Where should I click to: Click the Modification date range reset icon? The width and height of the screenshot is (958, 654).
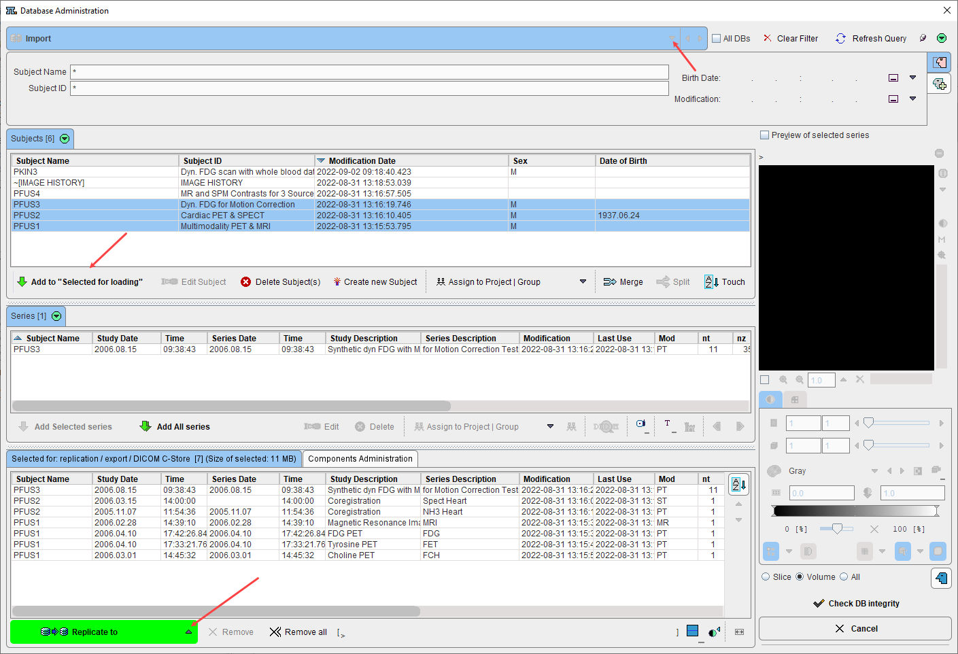pos(893,99)
